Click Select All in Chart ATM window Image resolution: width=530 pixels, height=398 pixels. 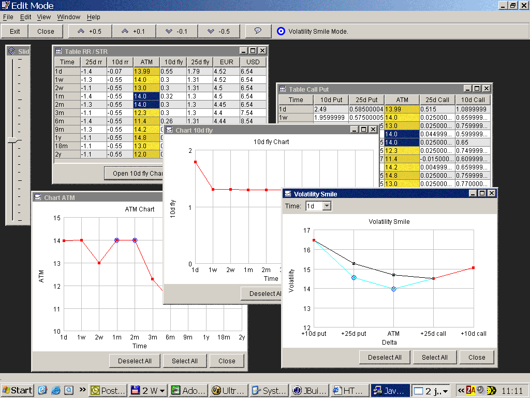coord(184,361)
